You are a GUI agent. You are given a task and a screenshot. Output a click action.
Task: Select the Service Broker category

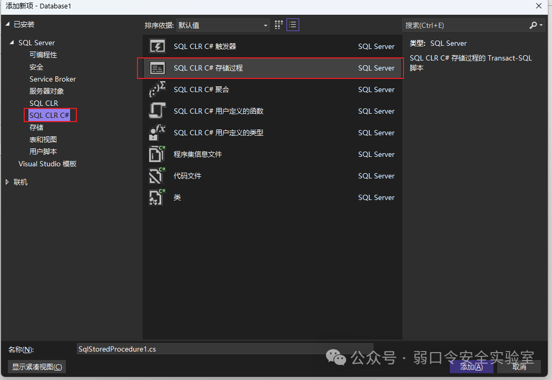53,79
